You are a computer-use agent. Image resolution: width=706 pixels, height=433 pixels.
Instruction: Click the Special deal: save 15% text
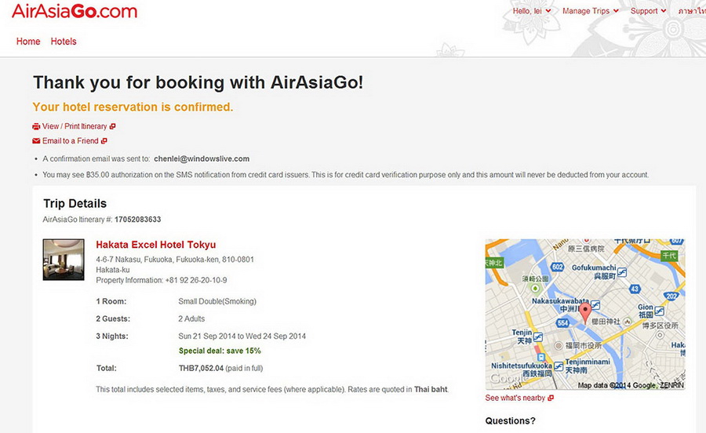click(x=220, y=351)
